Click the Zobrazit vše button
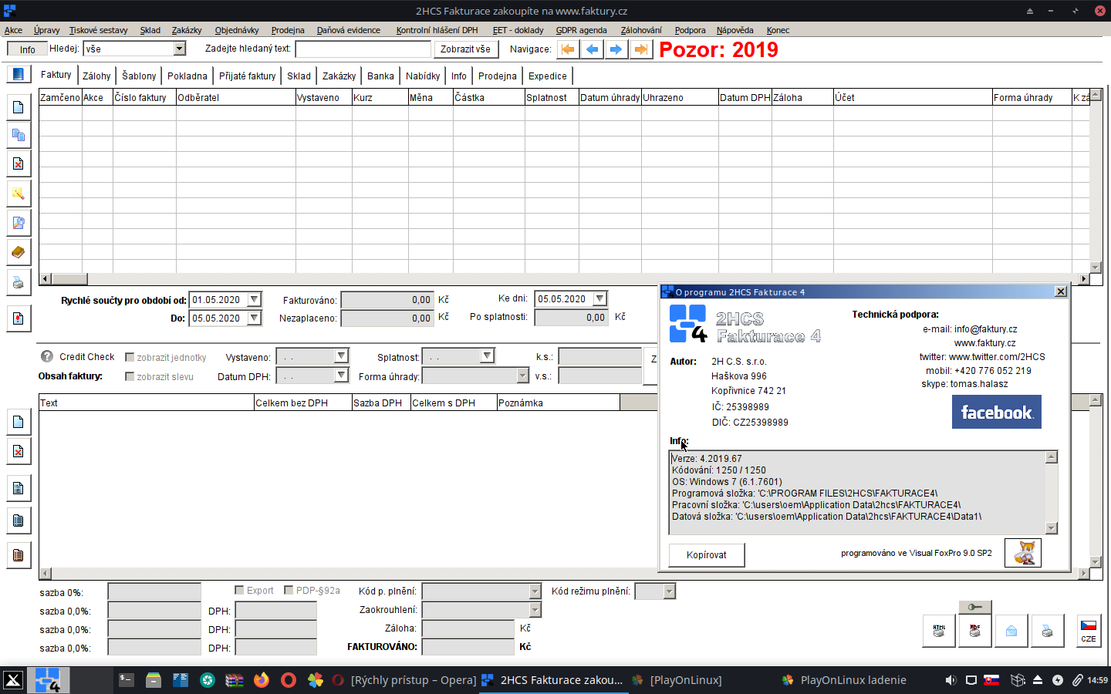 click(465, 49)
